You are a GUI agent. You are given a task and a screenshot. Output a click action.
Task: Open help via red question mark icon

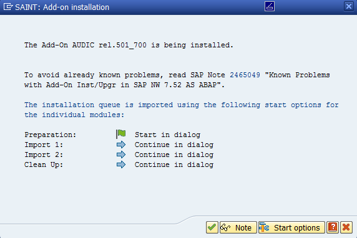pyautogui.click(x=333, y=227)
